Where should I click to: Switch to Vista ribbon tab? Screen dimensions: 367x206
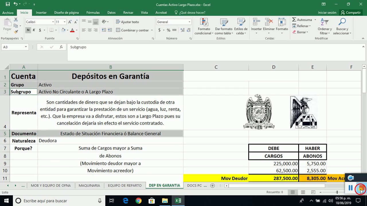pos(144,13)
